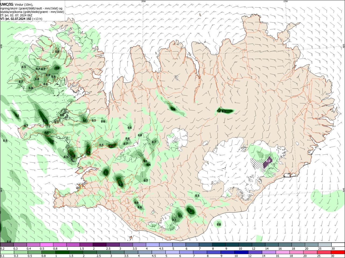Pick the rain scale swatch starting at 0.8
The height and width of the screenshot is (258, 345).
(48, 252)
